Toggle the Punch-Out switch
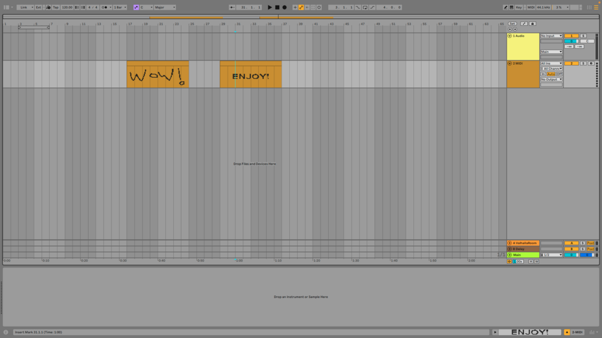Image resolution: width=602 pixels, height=338 pixels. tap(373, 7)
